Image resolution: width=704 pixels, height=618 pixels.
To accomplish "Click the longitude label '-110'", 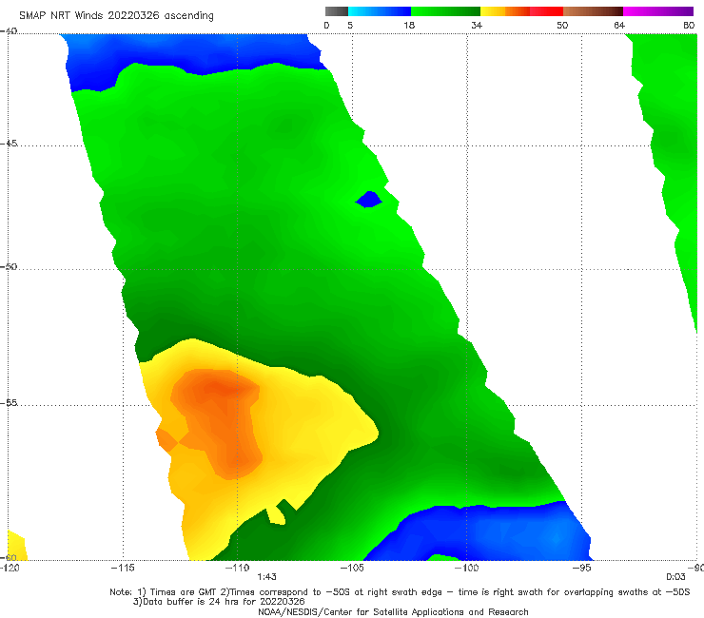I will coord(237,568).
